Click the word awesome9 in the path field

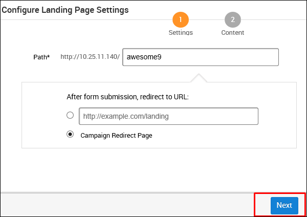pyautogui.click(x=144, y=57)
